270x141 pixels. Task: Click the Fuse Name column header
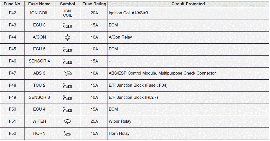pos(39,4)
